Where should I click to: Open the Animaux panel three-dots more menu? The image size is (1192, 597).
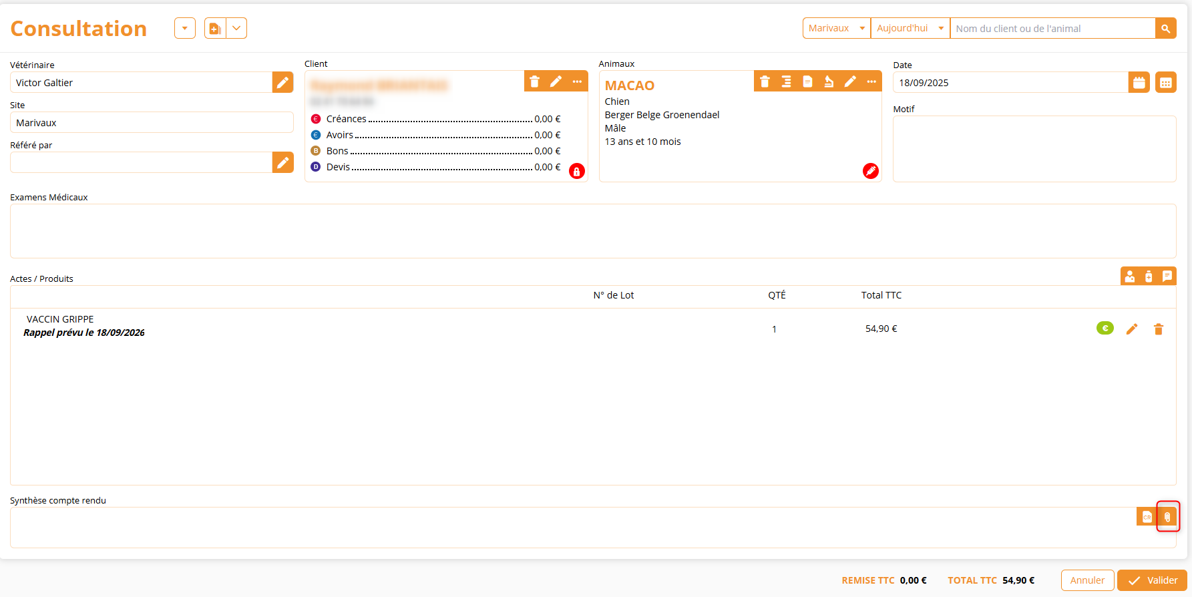[x=871, y=81]
